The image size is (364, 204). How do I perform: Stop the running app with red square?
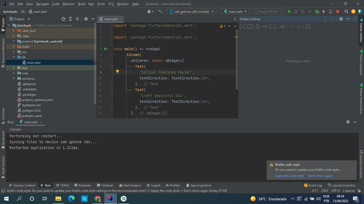[338, 11]
